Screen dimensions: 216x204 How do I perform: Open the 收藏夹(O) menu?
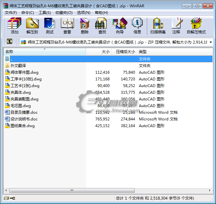[x=64, y=13]
